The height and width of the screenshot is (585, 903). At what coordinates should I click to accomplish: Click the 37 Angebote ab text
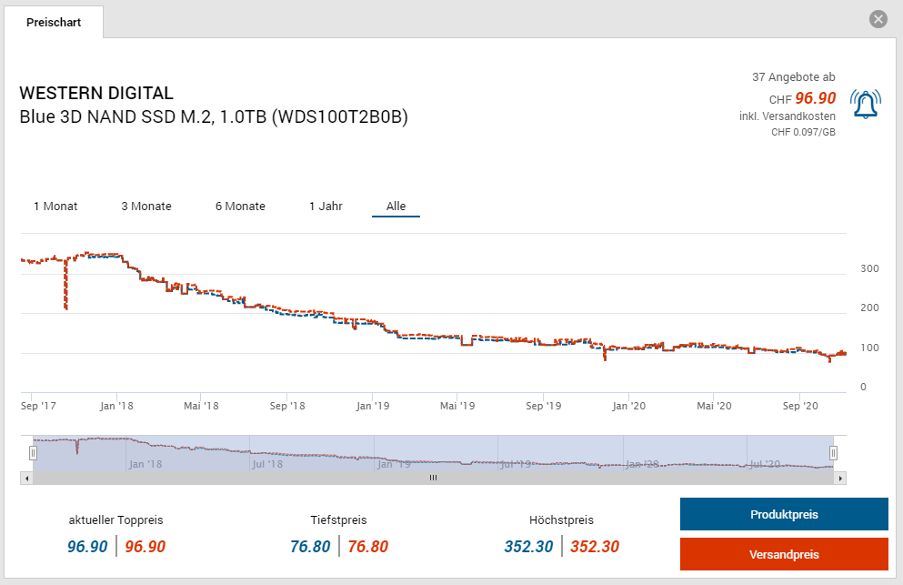click(x=793, y=77)
